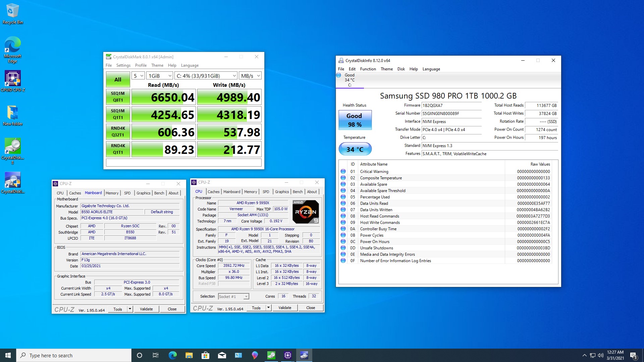Open Mail app from taskbar
Image resolution: width=644 pixels, height=362 pixels.
[222, 355]
